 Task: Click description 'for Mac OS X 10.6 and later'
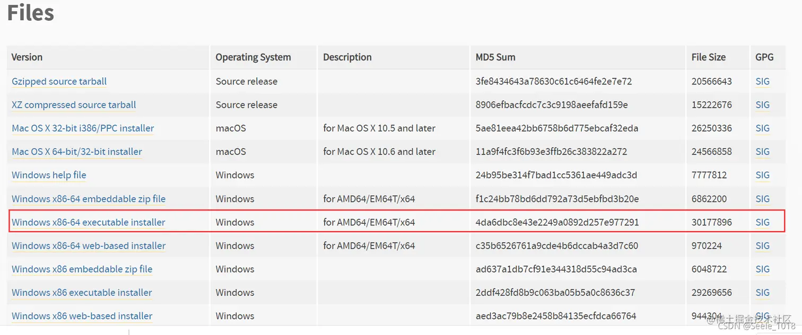[379, 152]
